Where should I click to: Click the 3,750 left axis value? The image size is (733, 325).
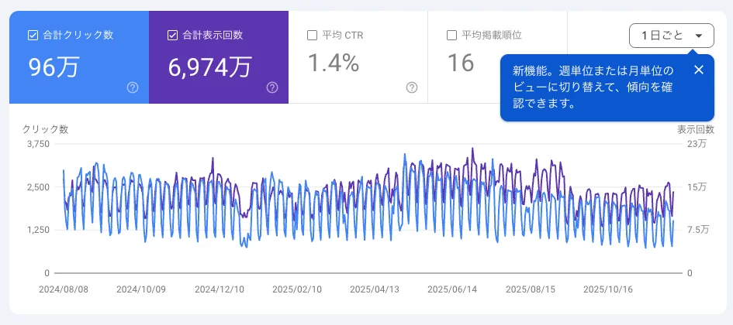click(39, 144)
